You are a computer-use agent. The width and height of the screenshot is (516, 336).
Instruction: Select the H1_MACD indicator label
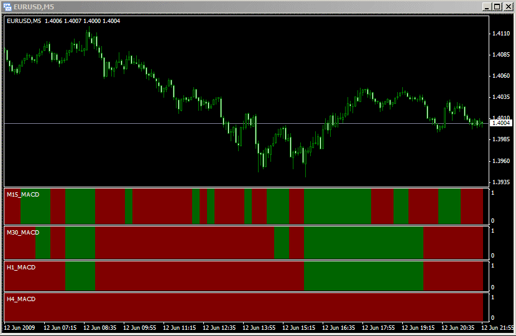tap(21, 268)
